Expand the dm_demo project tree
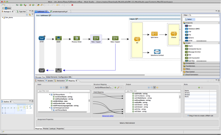 [x=3, y=17]
